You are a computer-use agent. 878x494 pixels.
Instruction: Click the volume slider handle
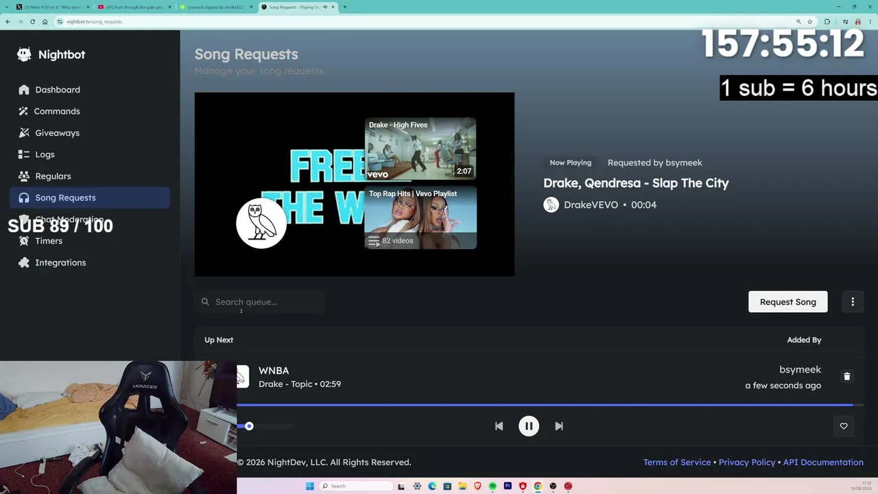coord(249,426)
